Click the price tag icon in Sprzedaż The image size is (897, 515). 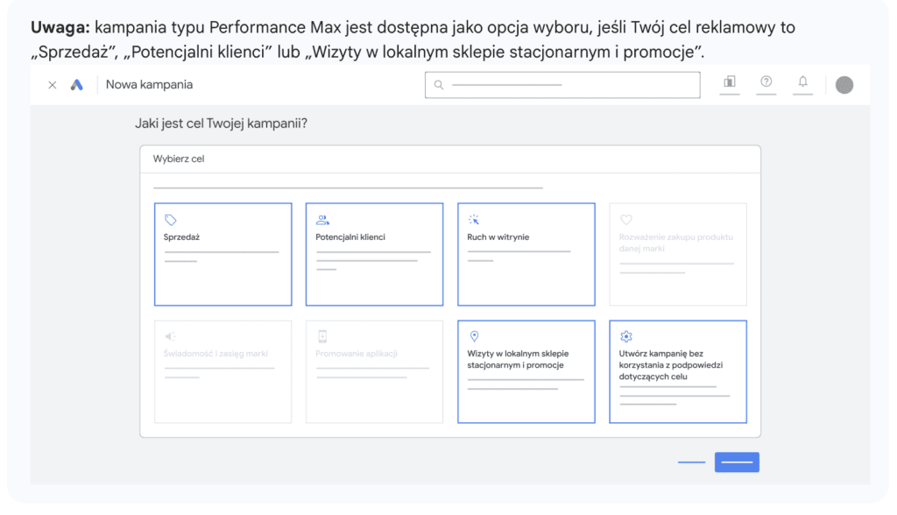click(171, 220)
